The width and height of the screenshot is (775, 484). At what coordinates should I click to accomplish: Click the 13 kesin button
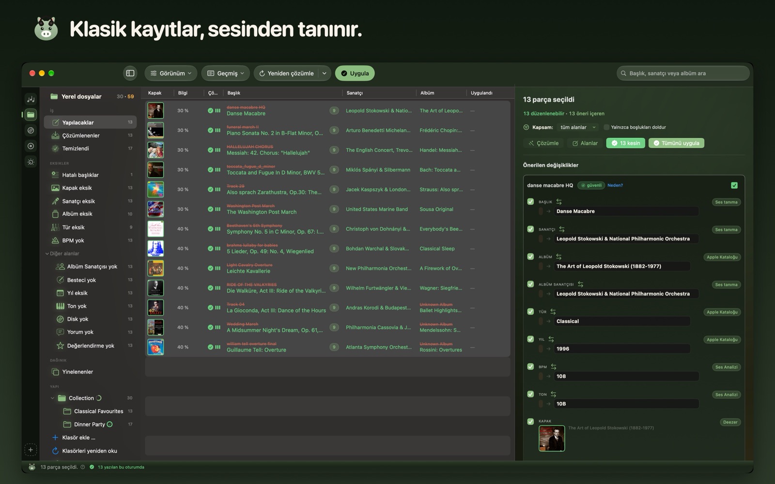(625, 143)
